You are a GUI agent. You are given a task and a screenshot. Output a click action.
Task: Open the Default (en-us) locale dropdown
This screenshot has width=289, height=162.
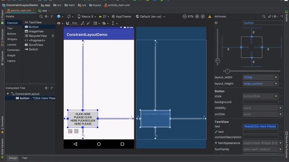point(150,17)
